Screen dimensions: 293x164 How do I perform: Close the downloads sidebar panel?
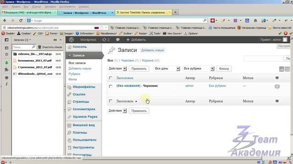click(x=61, y=40)
